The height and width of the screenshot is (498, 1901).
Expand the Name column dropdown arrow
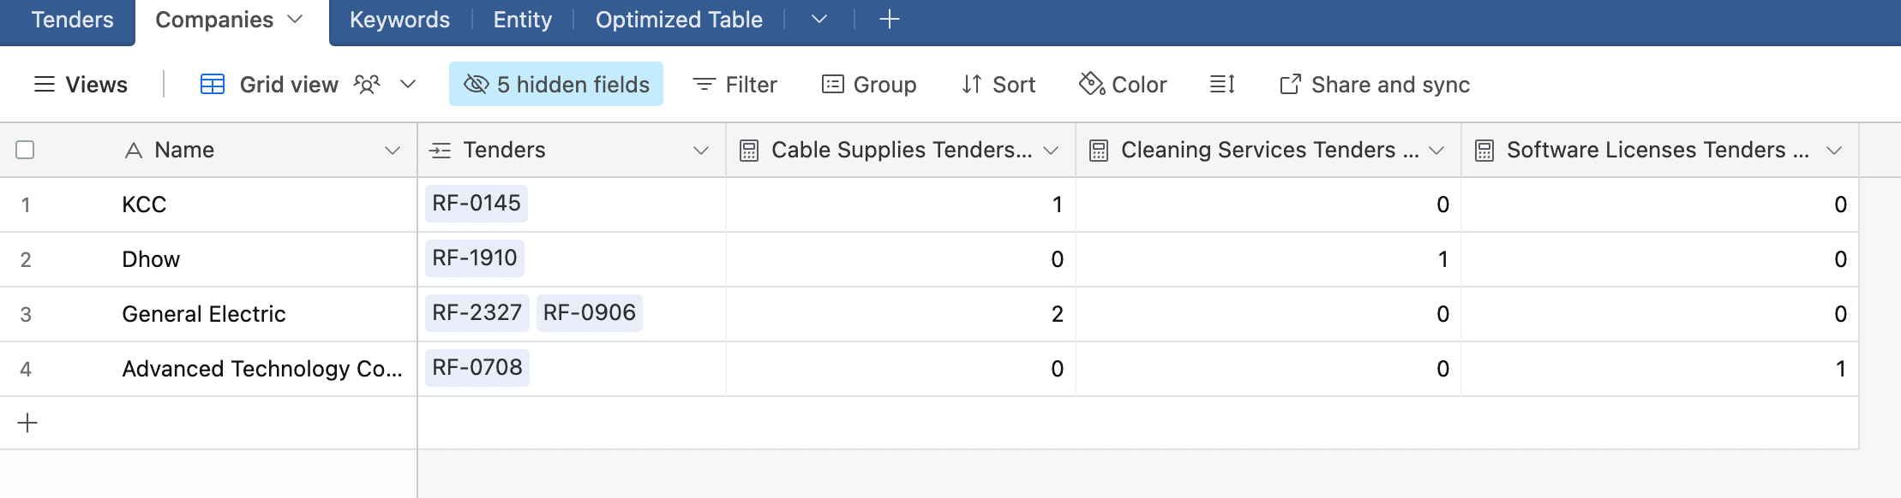click(x=393, y=151)
